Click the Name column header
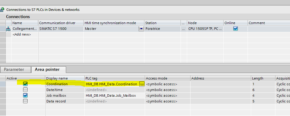290x116 pixels. 25,23
